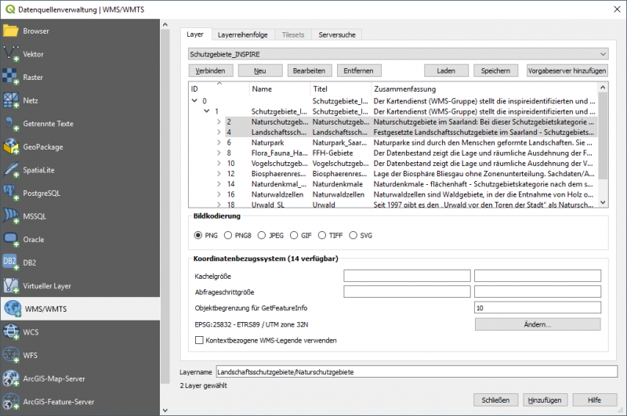
Task: Open the Oracle source icon
Action: tap(11, 240)
